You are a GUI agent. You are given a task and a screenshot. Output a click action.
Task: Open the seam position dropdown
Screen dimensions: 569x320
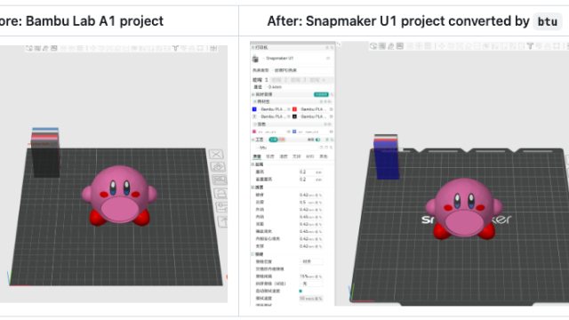click(x=311, y=261)
